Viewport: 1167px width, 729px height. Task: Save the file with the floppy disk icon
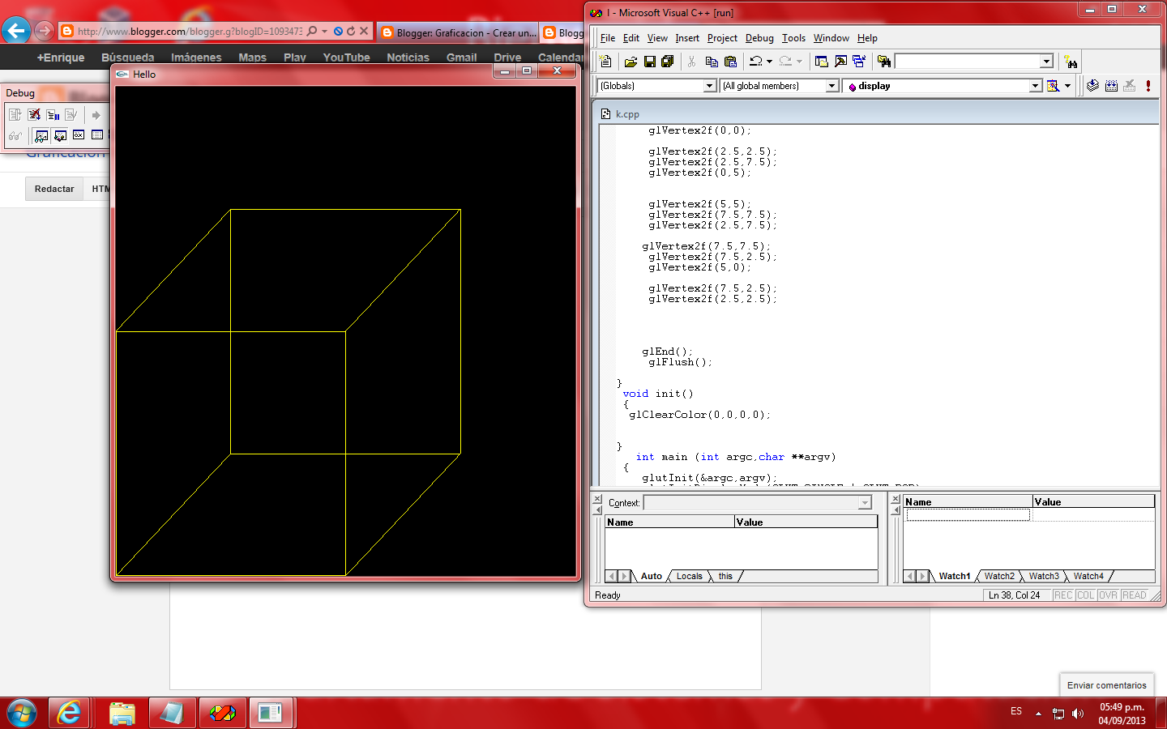click(649, 62)
